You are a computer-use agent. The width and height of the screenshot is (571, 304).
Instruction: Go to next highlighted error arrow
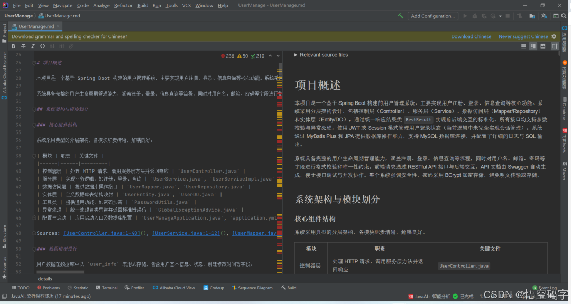278,56
